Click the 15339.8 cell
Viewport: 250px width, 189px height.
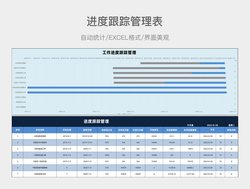172,168
